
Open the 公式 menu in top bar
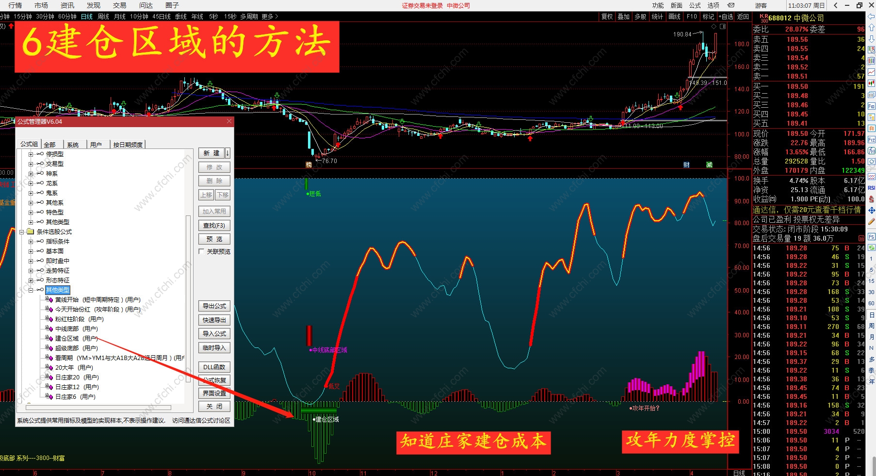click(695, 5)
